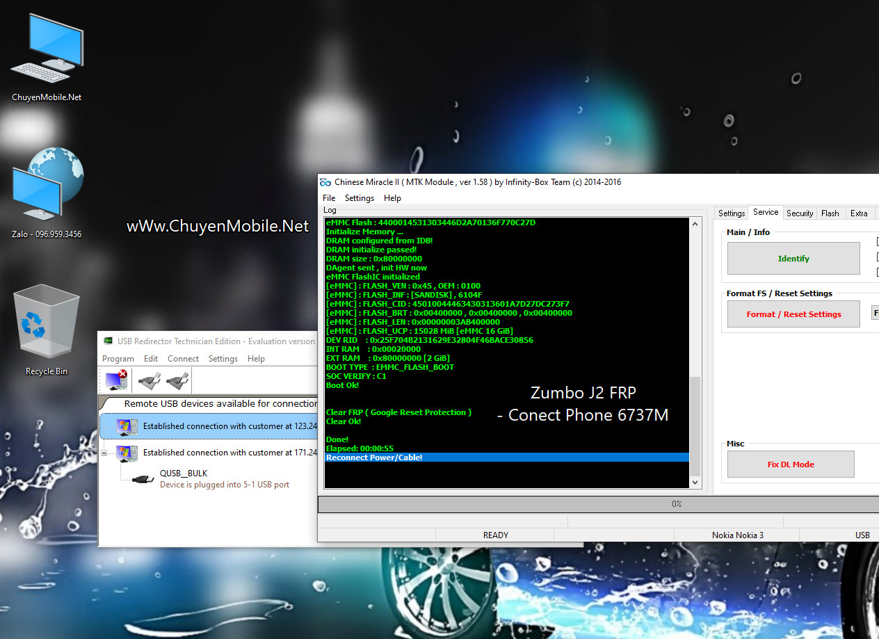Switch to the Flash tab

point(830,213)
